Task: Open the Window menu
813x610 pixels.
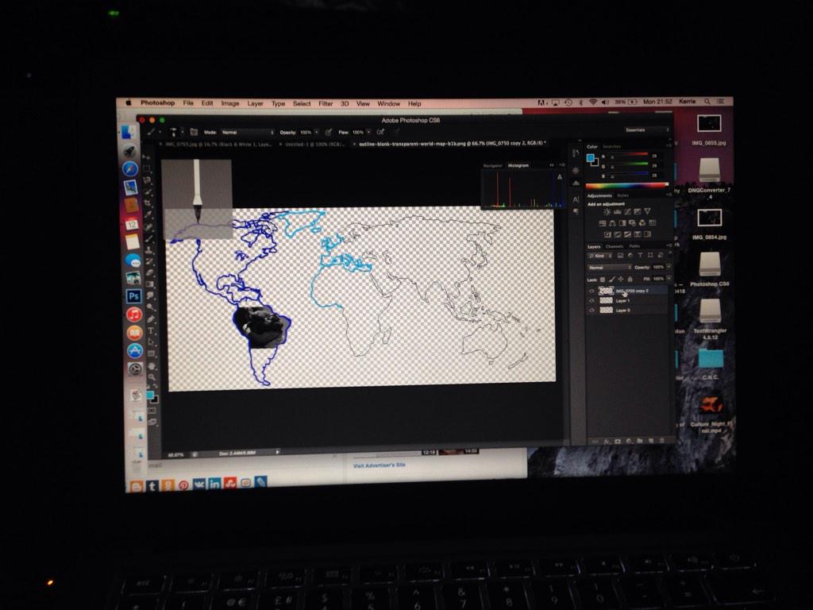Action: click(x=388, y=103)
